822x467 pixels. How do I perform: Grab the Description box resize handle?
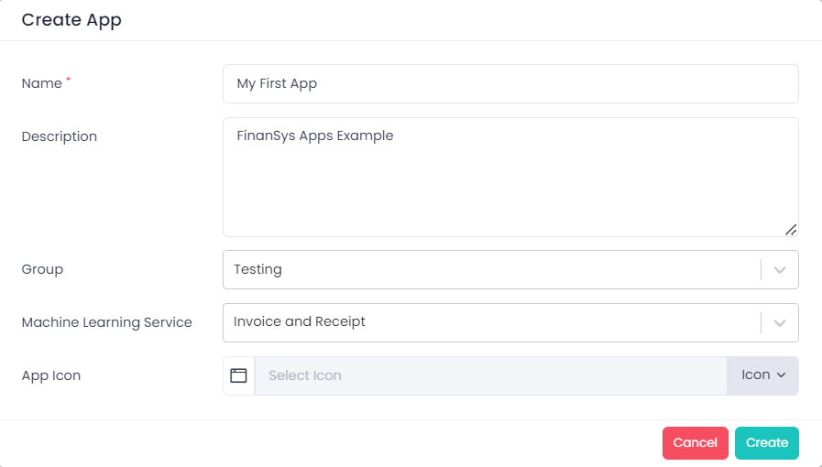point(790,229)
